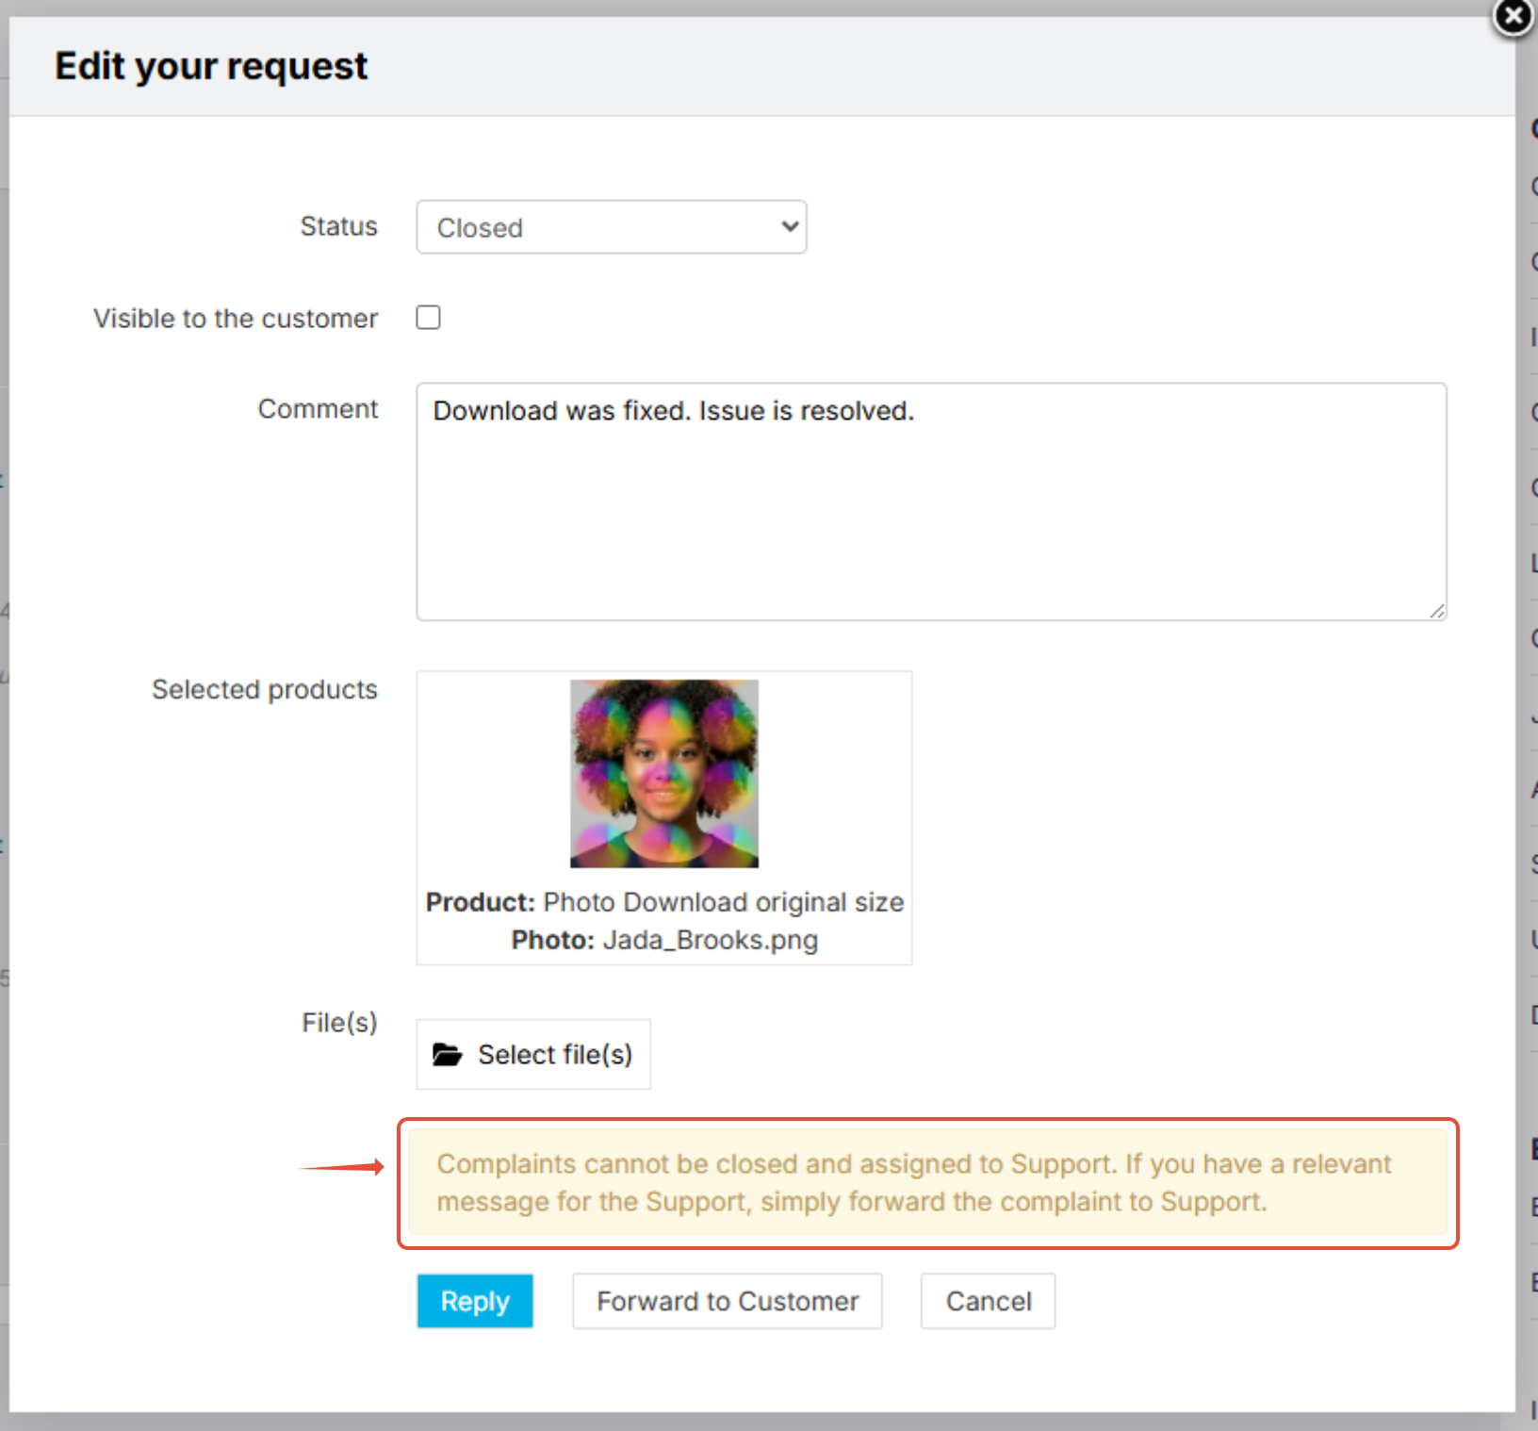Viewport: 1538px width, 1431px height.
Task: Click the 'Selected products' label
Action: tap(265, 689)
